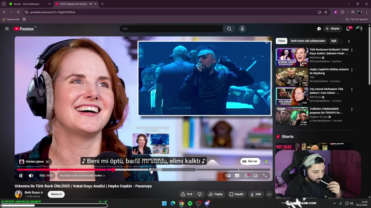Show more filter chips with arrow
Image resolution: width=371 pixels, height=208 pixels.
click(349, 41)
